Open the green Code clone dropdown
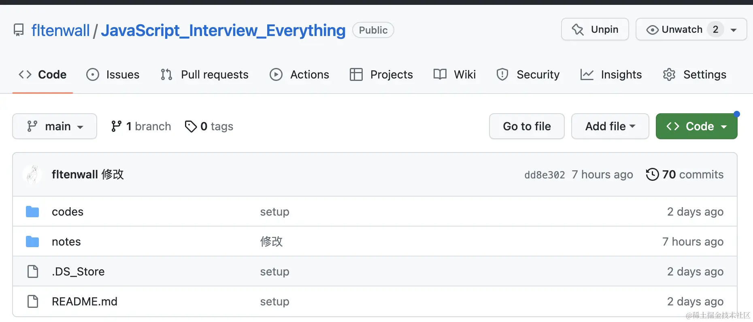 coord(696,126)
